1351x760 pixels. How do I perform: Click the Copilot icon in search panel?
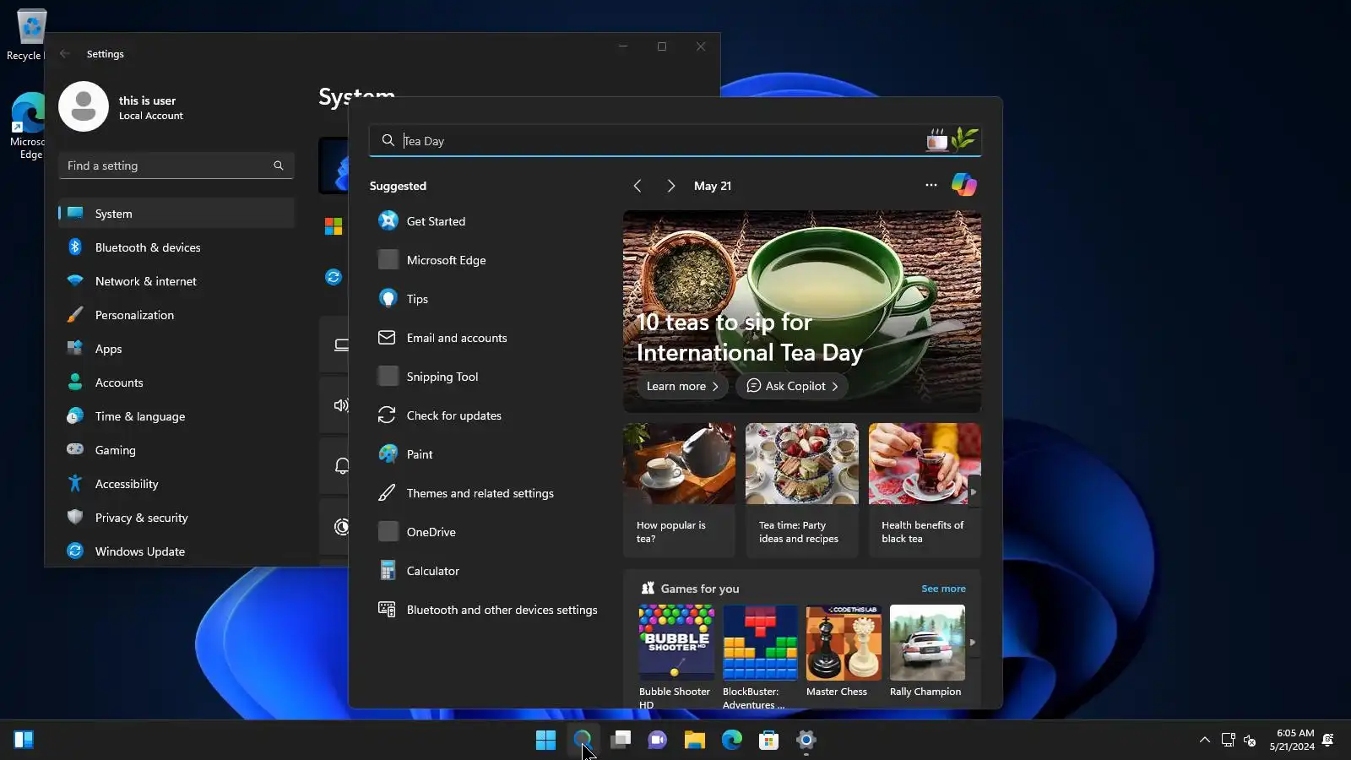tap(963, 185)
